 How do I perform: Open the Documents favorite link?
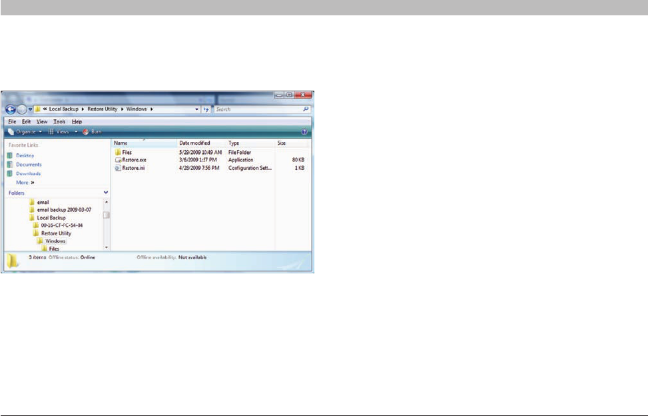(x=29, y=165)
